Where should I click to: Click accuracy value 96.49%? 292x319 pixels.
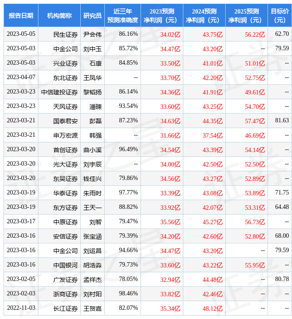128,149
